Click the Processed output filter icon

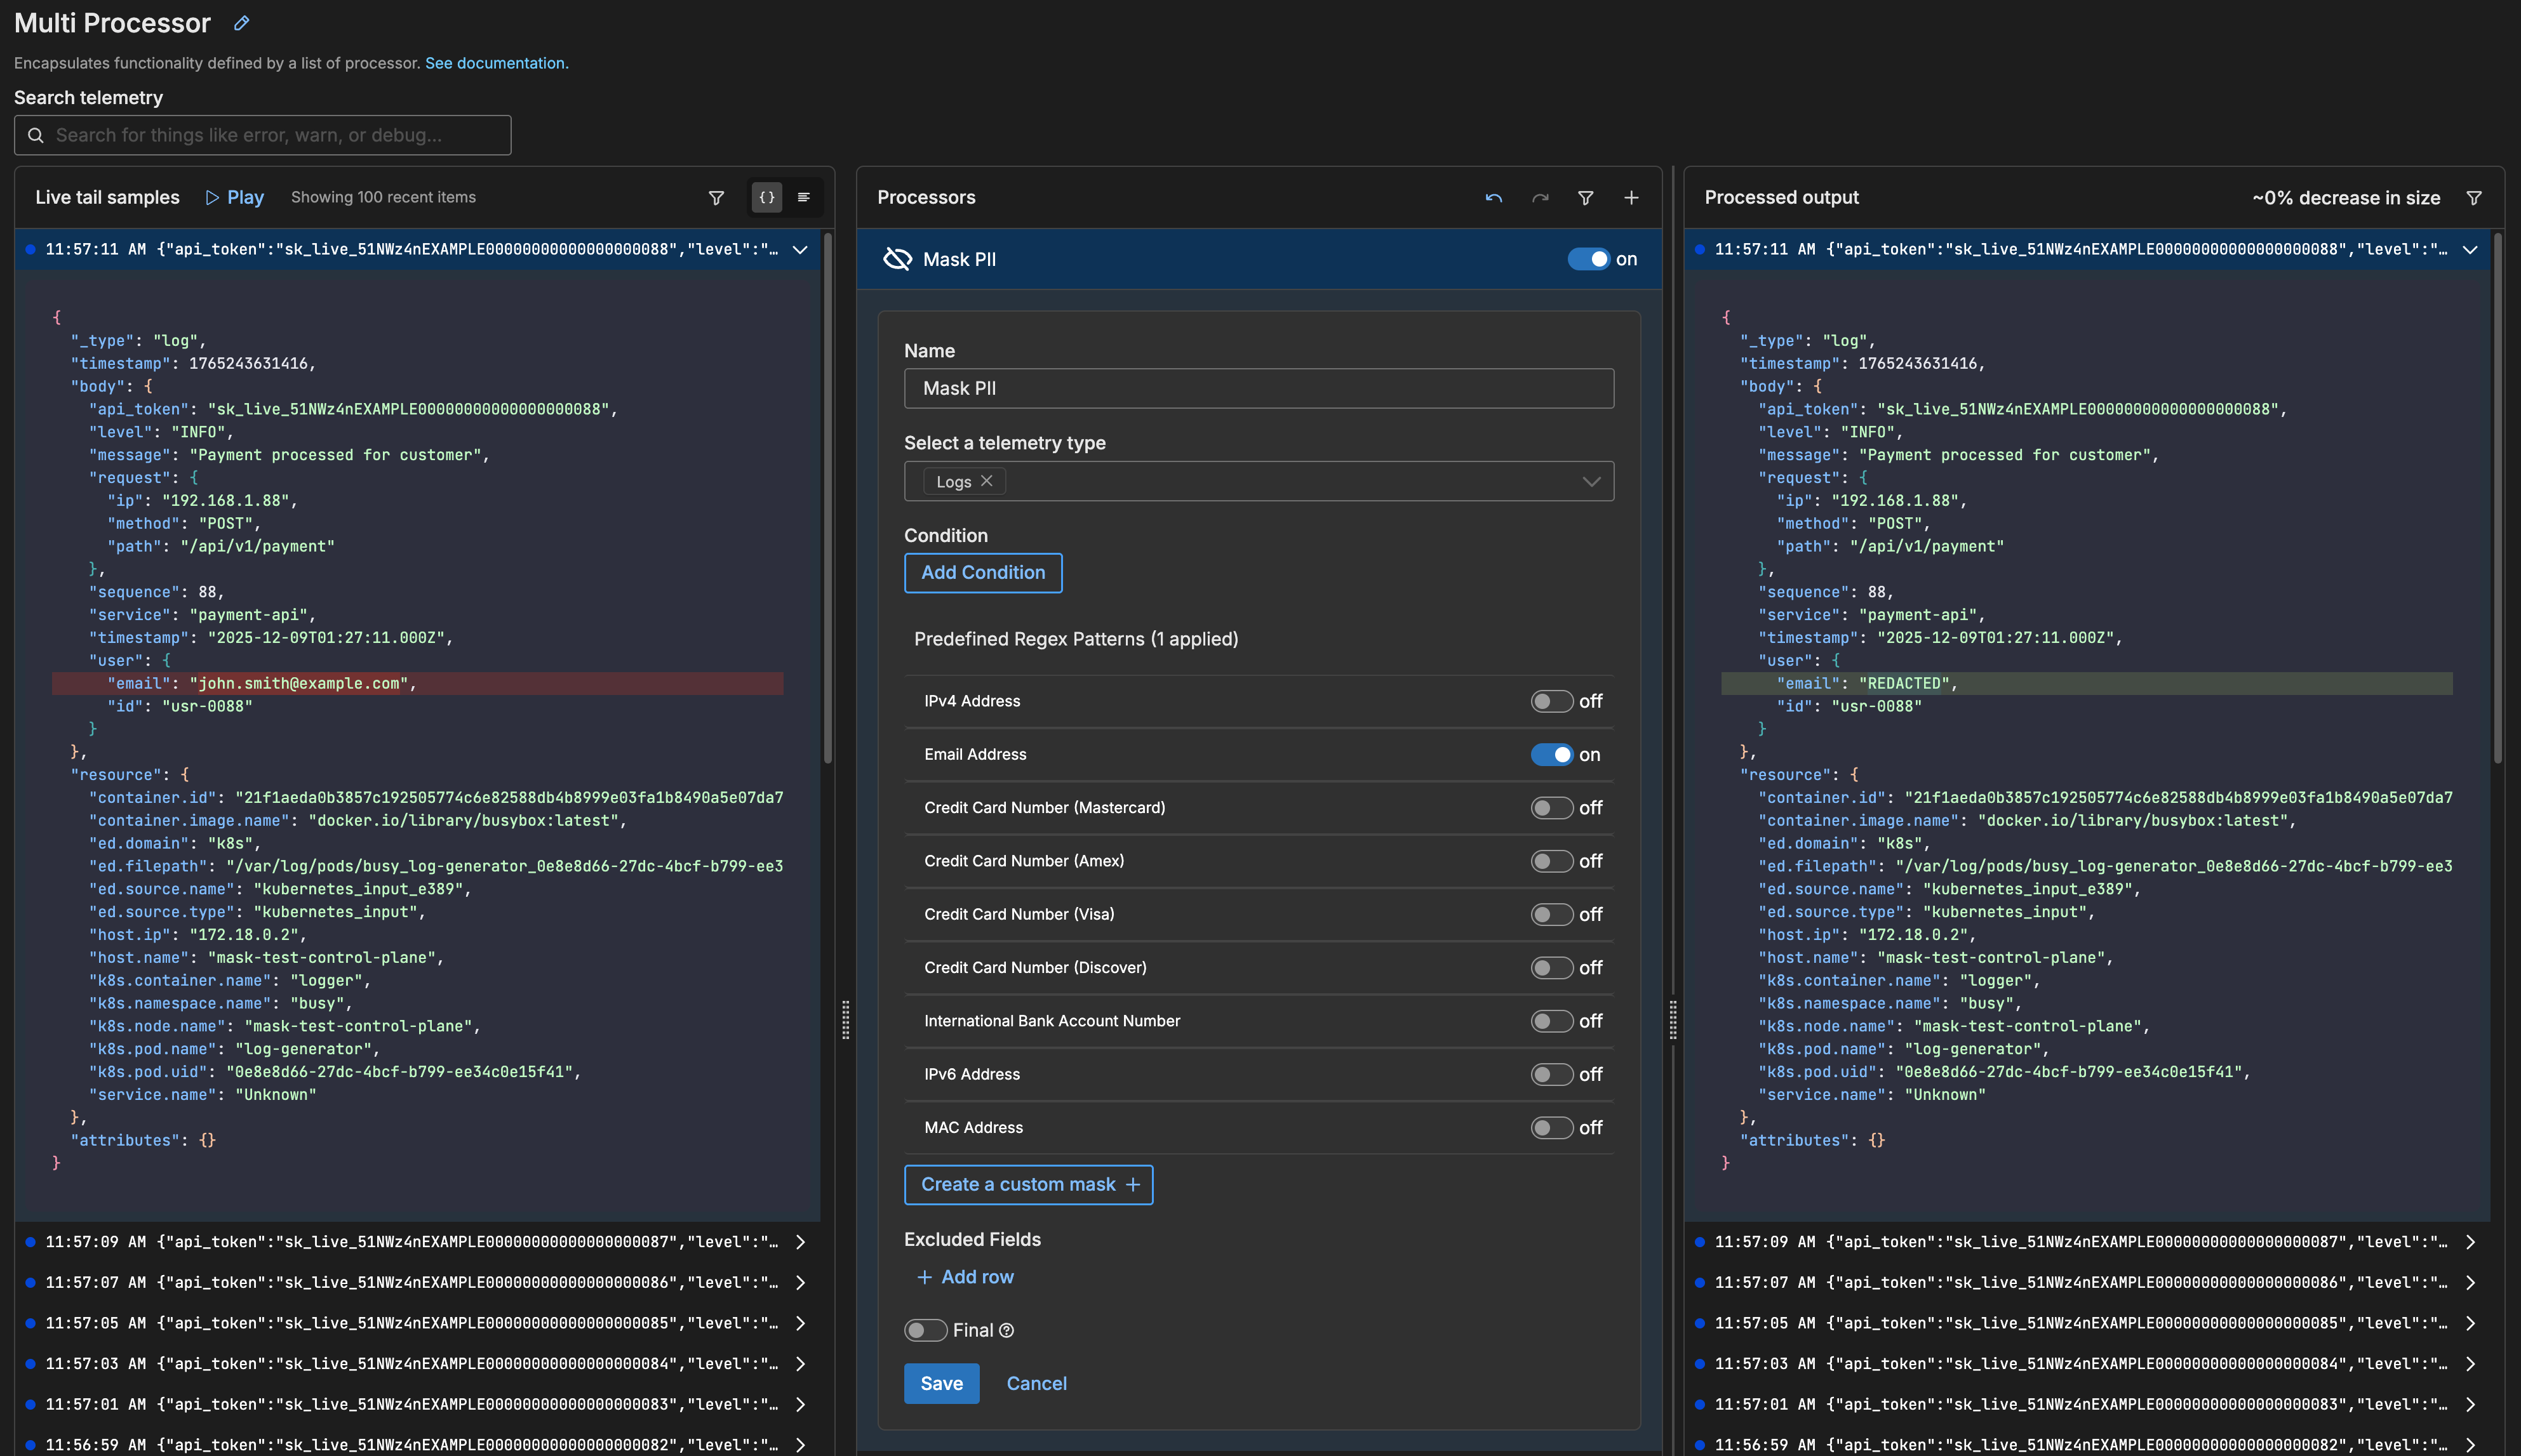pos(2474,198)
